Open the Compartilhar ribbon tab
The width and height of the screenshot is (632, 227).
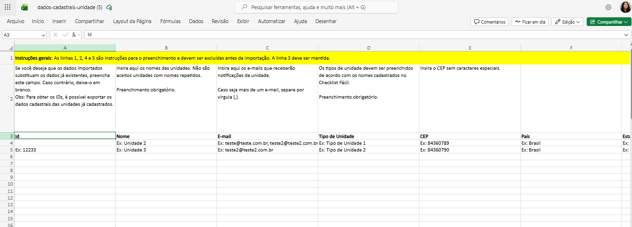click(x=90, y=21)
